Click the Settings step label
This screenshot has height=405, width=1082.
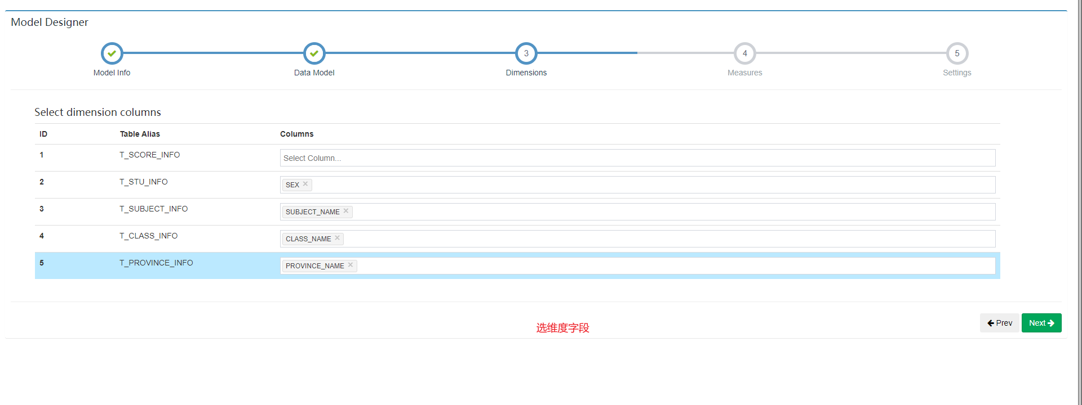(x=957, y=73)
